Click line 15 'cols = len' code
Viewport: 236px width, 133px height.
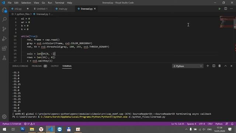pos(41,54)
